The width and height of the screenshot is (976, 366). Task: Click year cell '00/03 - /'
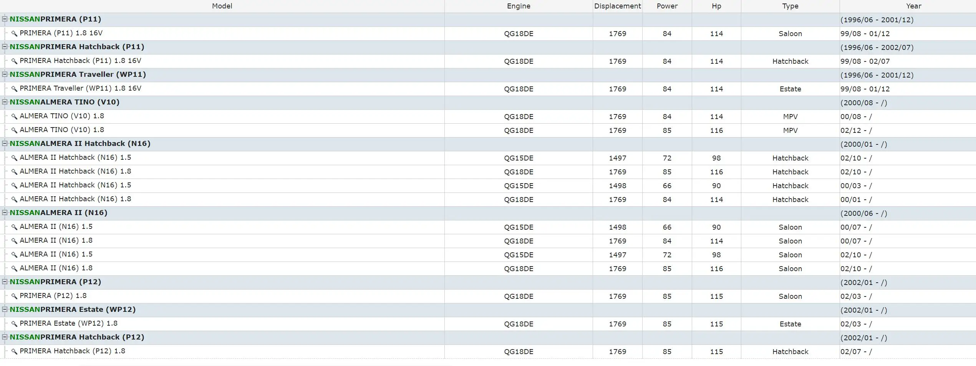(856, 186)
